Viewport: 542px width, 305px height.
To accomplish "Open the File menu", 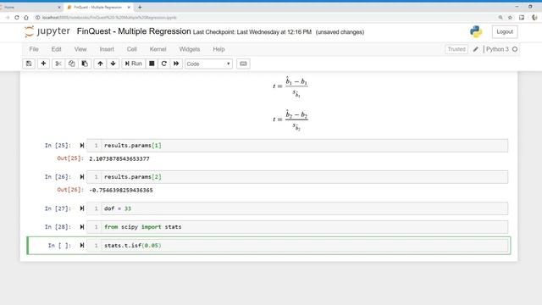I will [34, 49].
